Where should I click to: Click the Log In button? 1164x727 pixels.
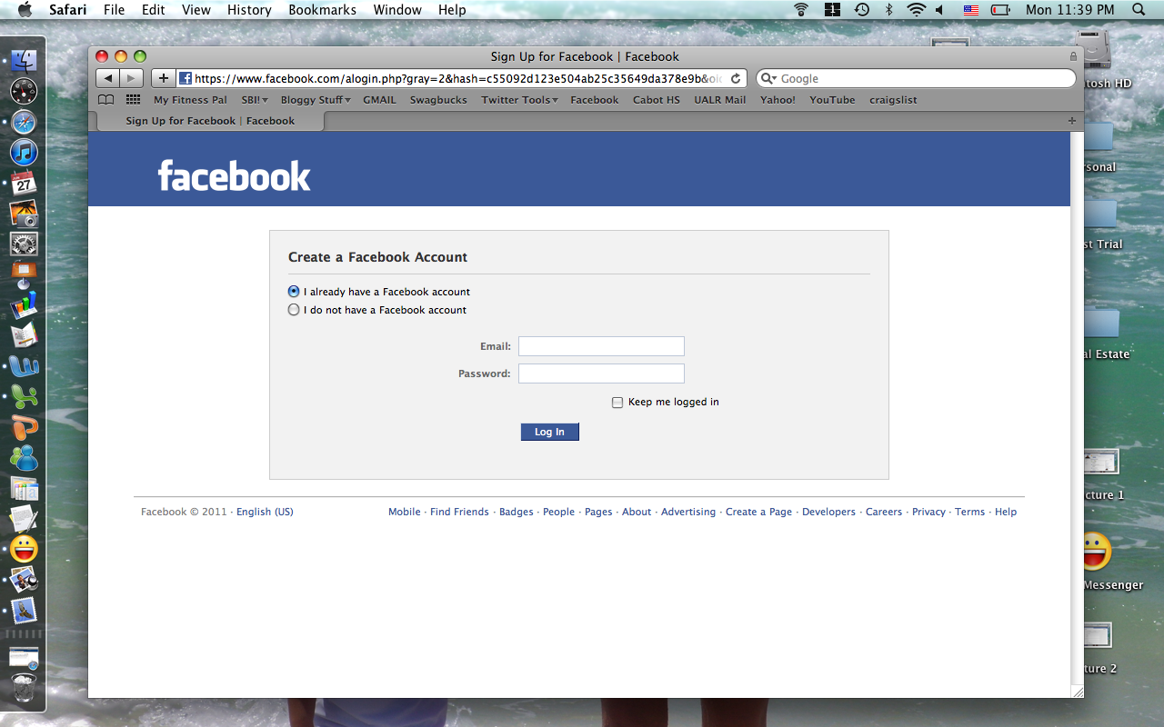(549, 432)
